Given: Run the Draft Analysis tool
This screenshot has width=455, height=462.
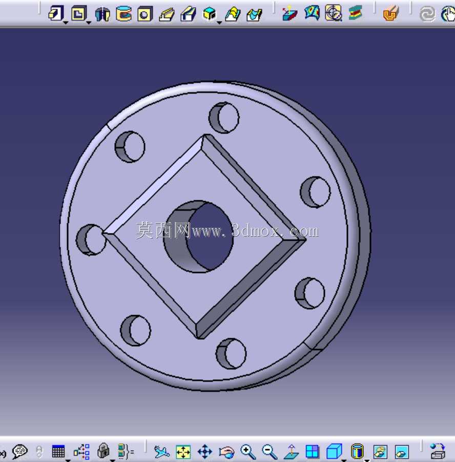Looking at the screenshot, I should (x=312, y=13).
